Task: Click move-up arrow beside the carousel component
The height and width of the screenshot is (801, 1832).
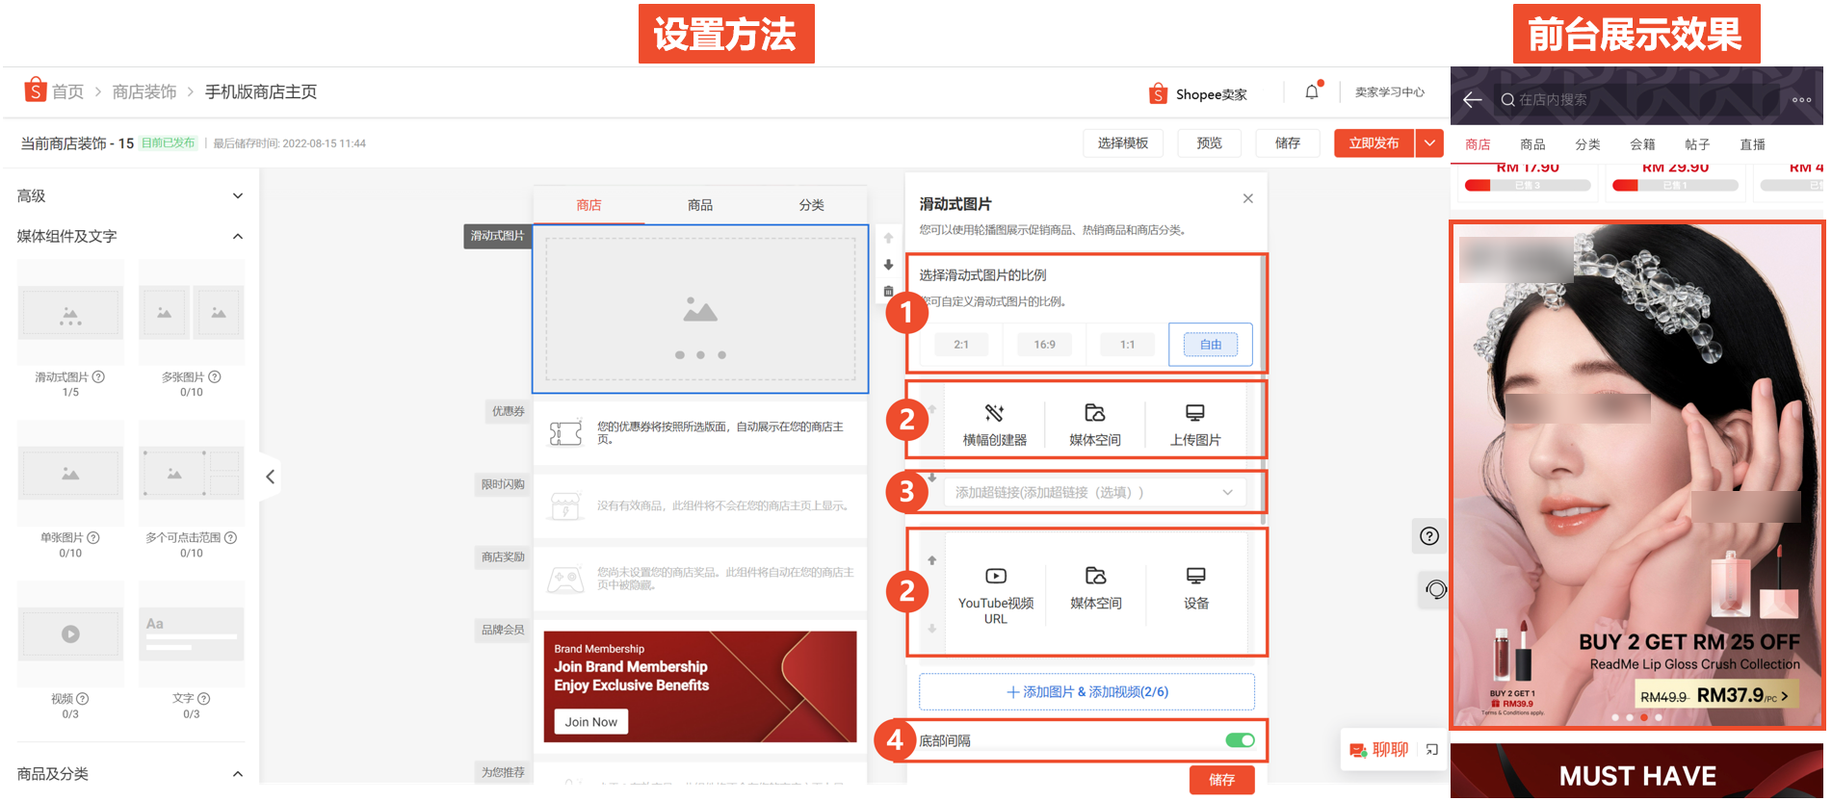Action: [x=888, y=238]
